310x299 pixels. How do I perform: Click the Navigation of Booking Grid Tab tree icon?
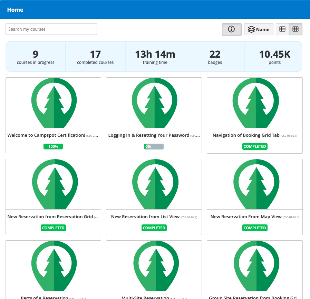255,102
